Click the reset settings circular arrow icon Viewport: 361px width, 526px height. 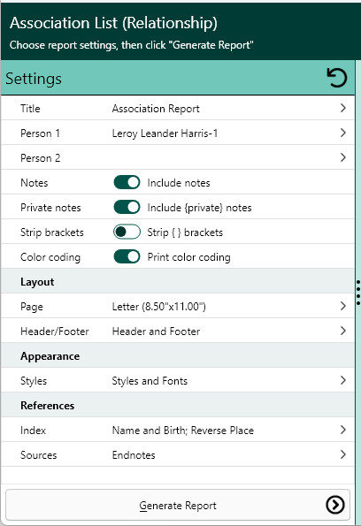tap(336, 78)
